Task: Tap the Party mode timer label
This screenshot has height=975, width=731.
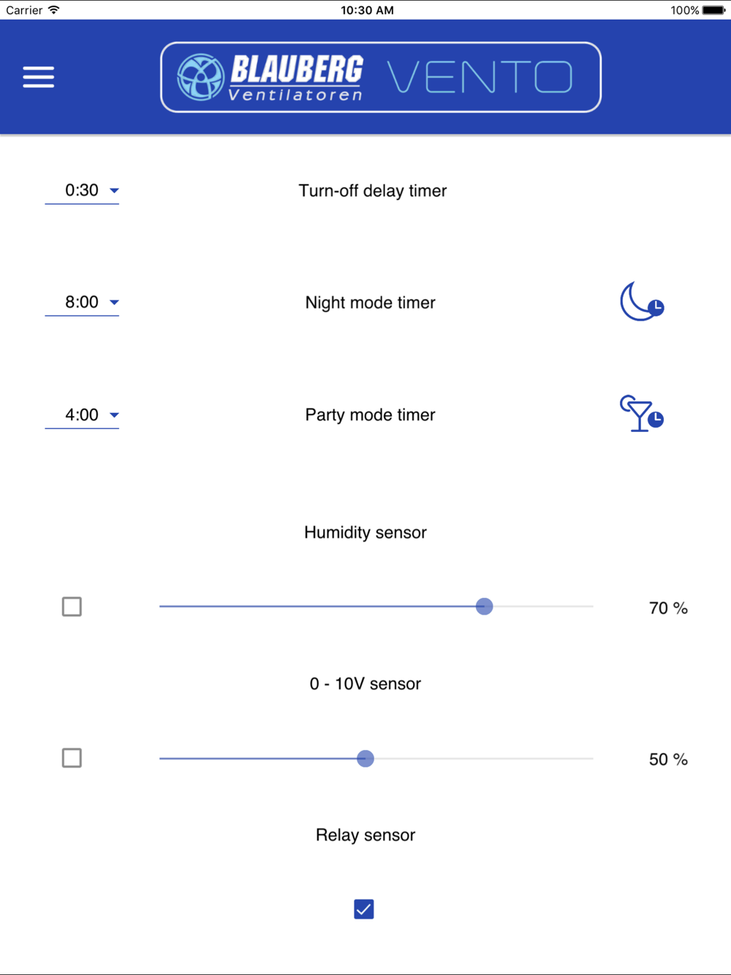Action: 370,415
